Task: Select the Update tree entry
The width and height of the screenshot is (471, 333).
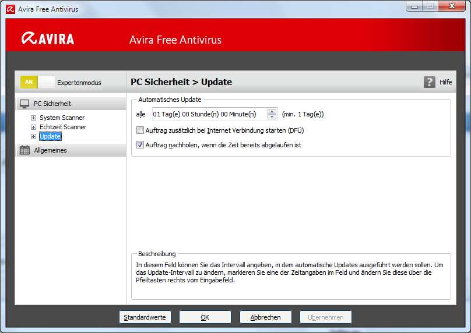Action: tap(50, 136)
